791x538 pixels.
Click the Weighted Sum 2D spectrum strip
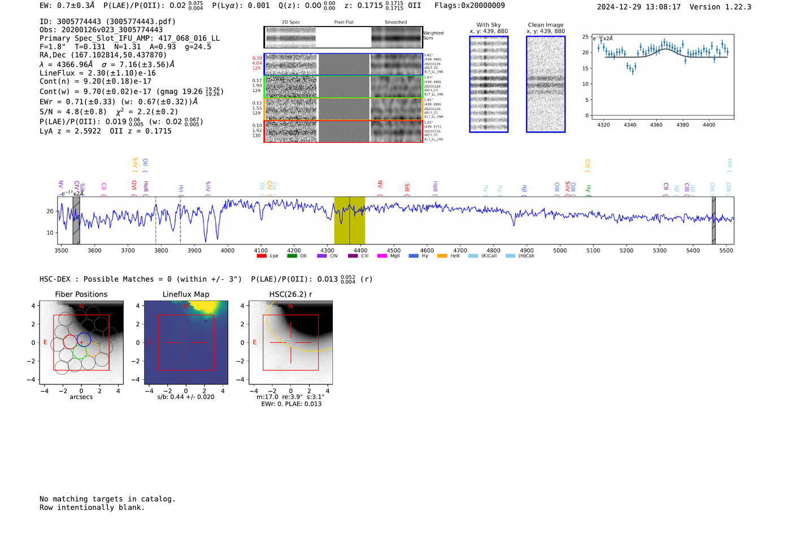343,37
